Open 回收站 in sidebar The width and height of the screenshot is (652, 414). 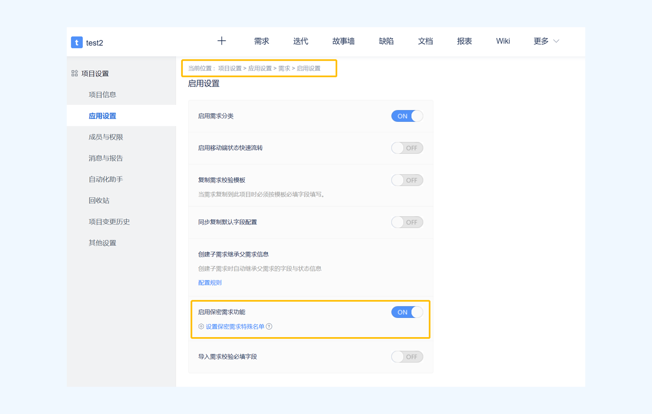(99, 201)
